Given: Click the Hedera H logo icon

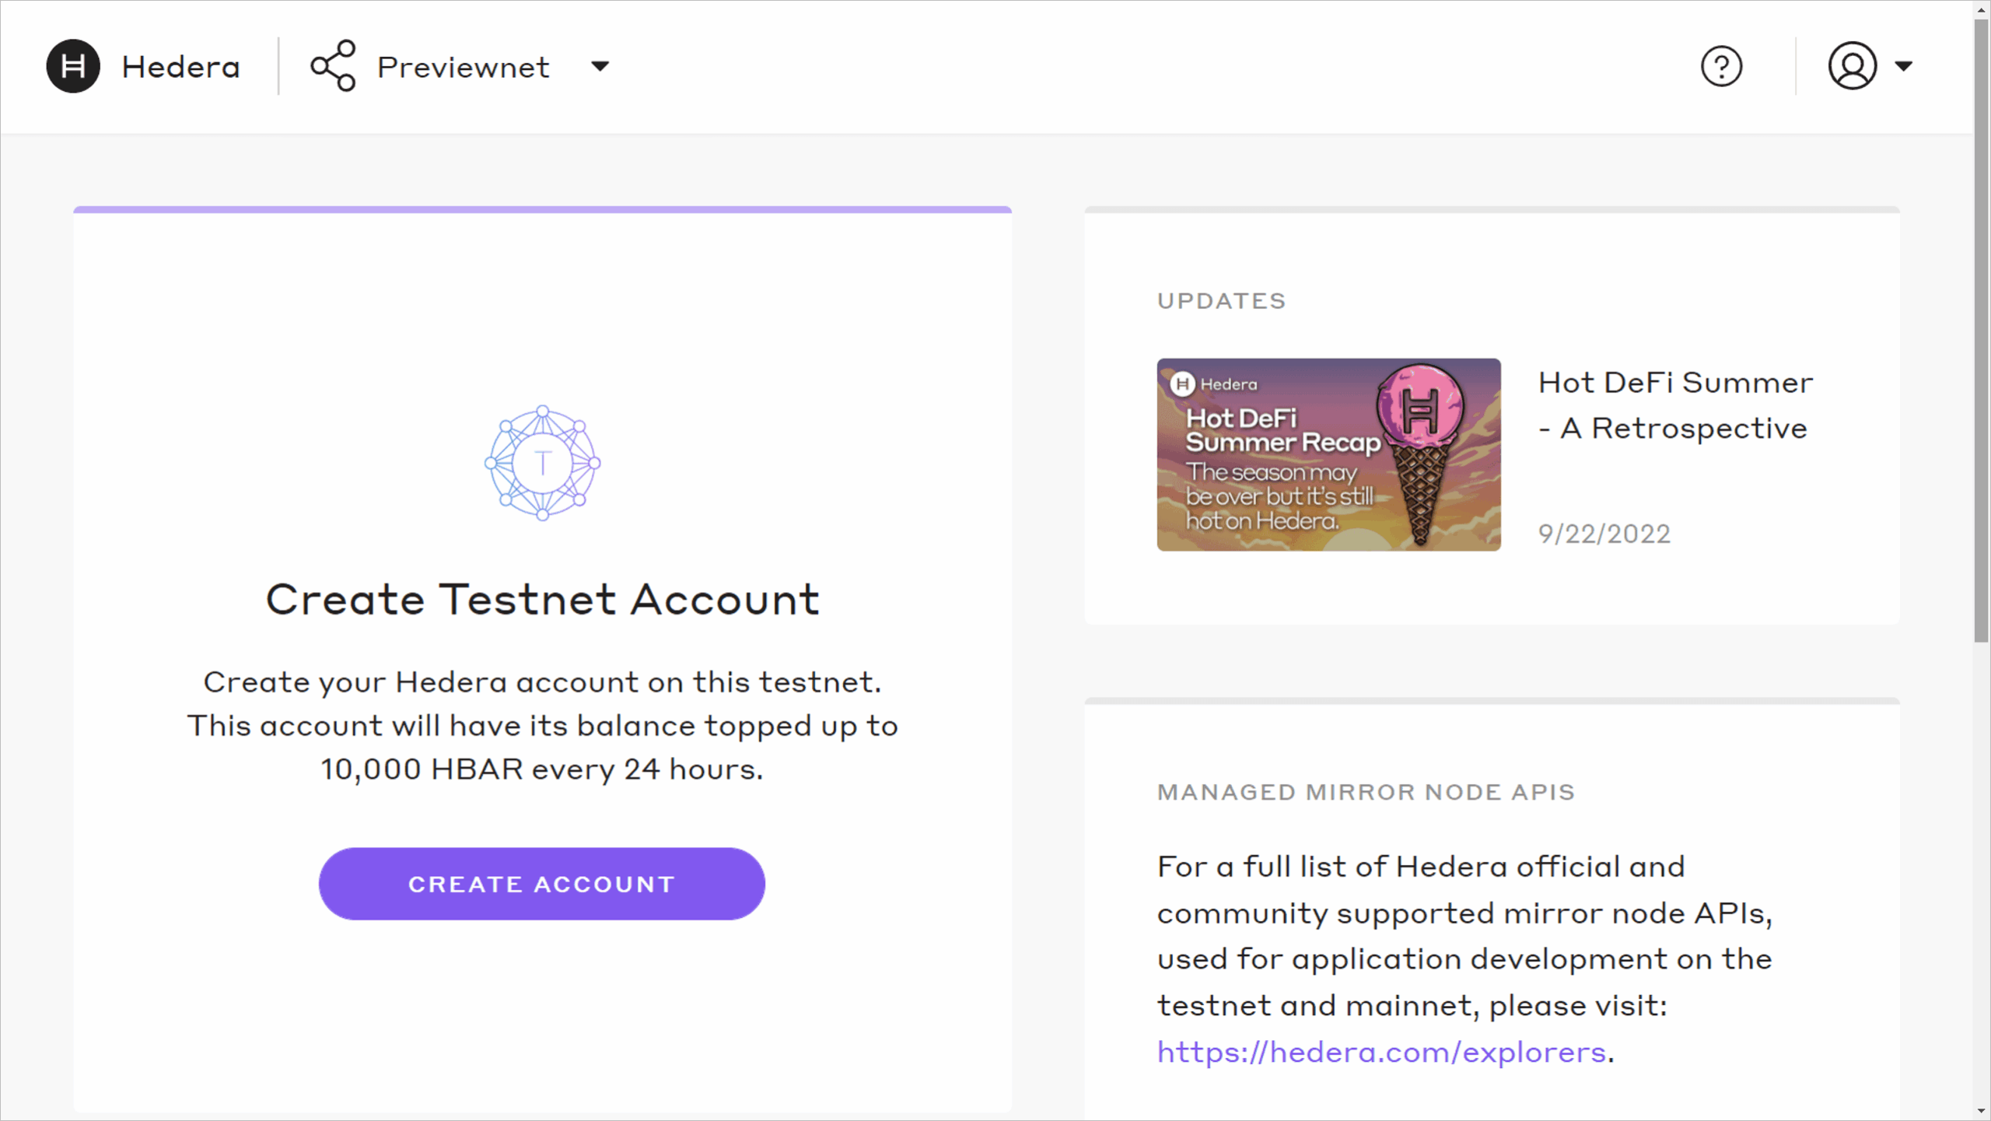Looking at the screenshot, I should (x=73, y=66).
